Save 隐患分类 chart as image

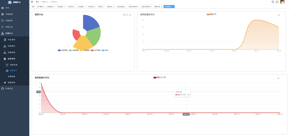130,15
